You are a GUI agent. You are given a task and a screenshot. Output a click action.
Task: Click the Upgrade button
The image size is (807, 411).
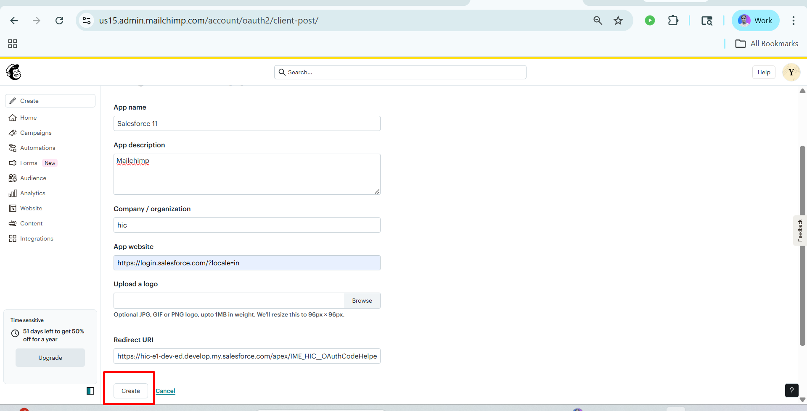click(50, 358)
